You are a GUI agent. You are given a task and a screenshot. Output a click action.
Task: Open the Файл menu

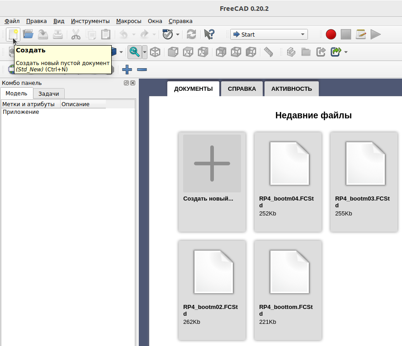point(12,21)
